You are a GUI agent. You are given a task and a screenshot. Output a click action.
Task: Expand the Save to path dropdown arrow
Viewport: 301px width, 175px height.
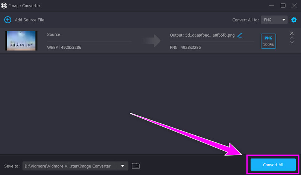[122, 166]
